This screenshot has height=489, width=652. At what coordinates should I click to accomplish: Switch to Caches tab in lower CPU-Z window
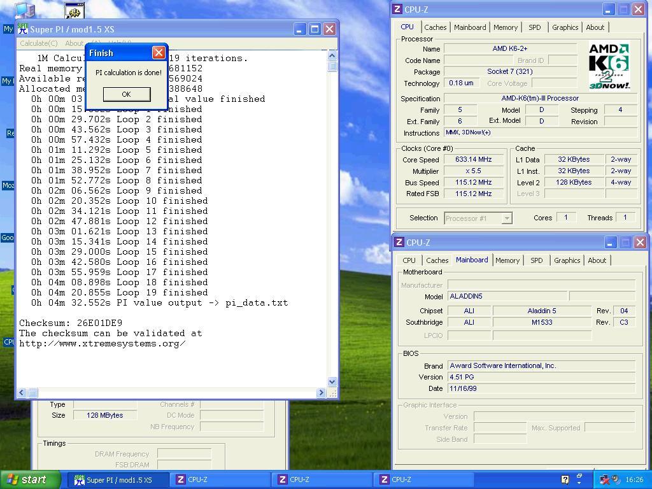(x=437, y=260)
